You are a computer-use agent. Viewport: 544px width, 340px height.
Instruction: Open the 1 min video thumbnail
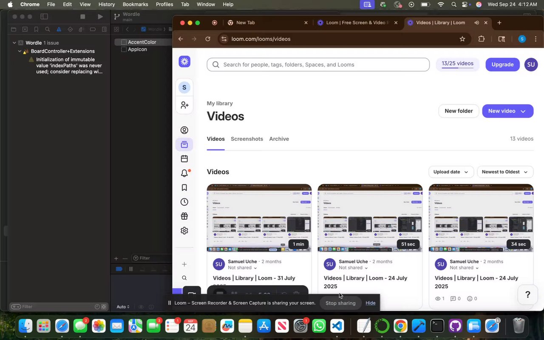point(259,218)
